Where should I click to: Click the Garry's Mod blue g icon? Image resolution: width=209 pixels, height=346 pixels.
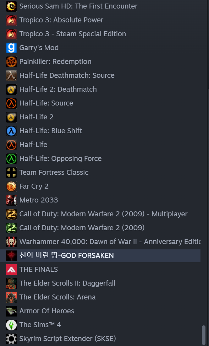[x=11, y=48]
